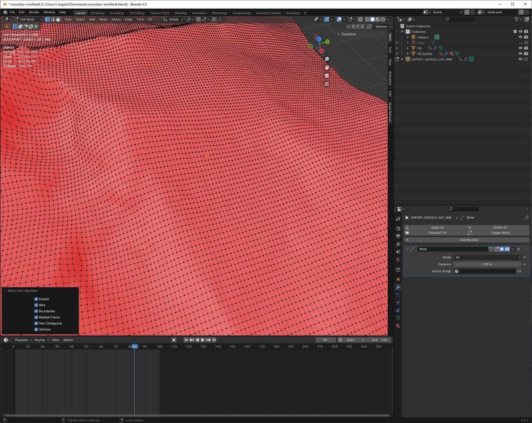Screen dimensions: 532x423
Task: Enable the Extend checkbox
Action: pos(36,298)
